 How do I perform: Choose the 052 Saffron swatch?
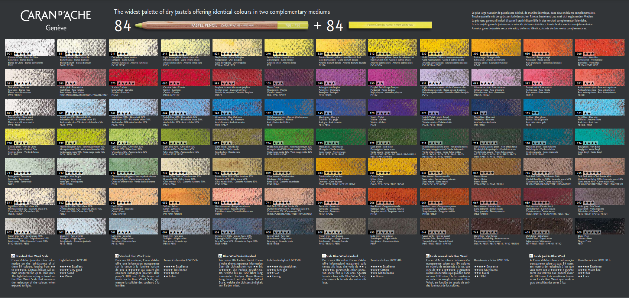pos(185,196)
